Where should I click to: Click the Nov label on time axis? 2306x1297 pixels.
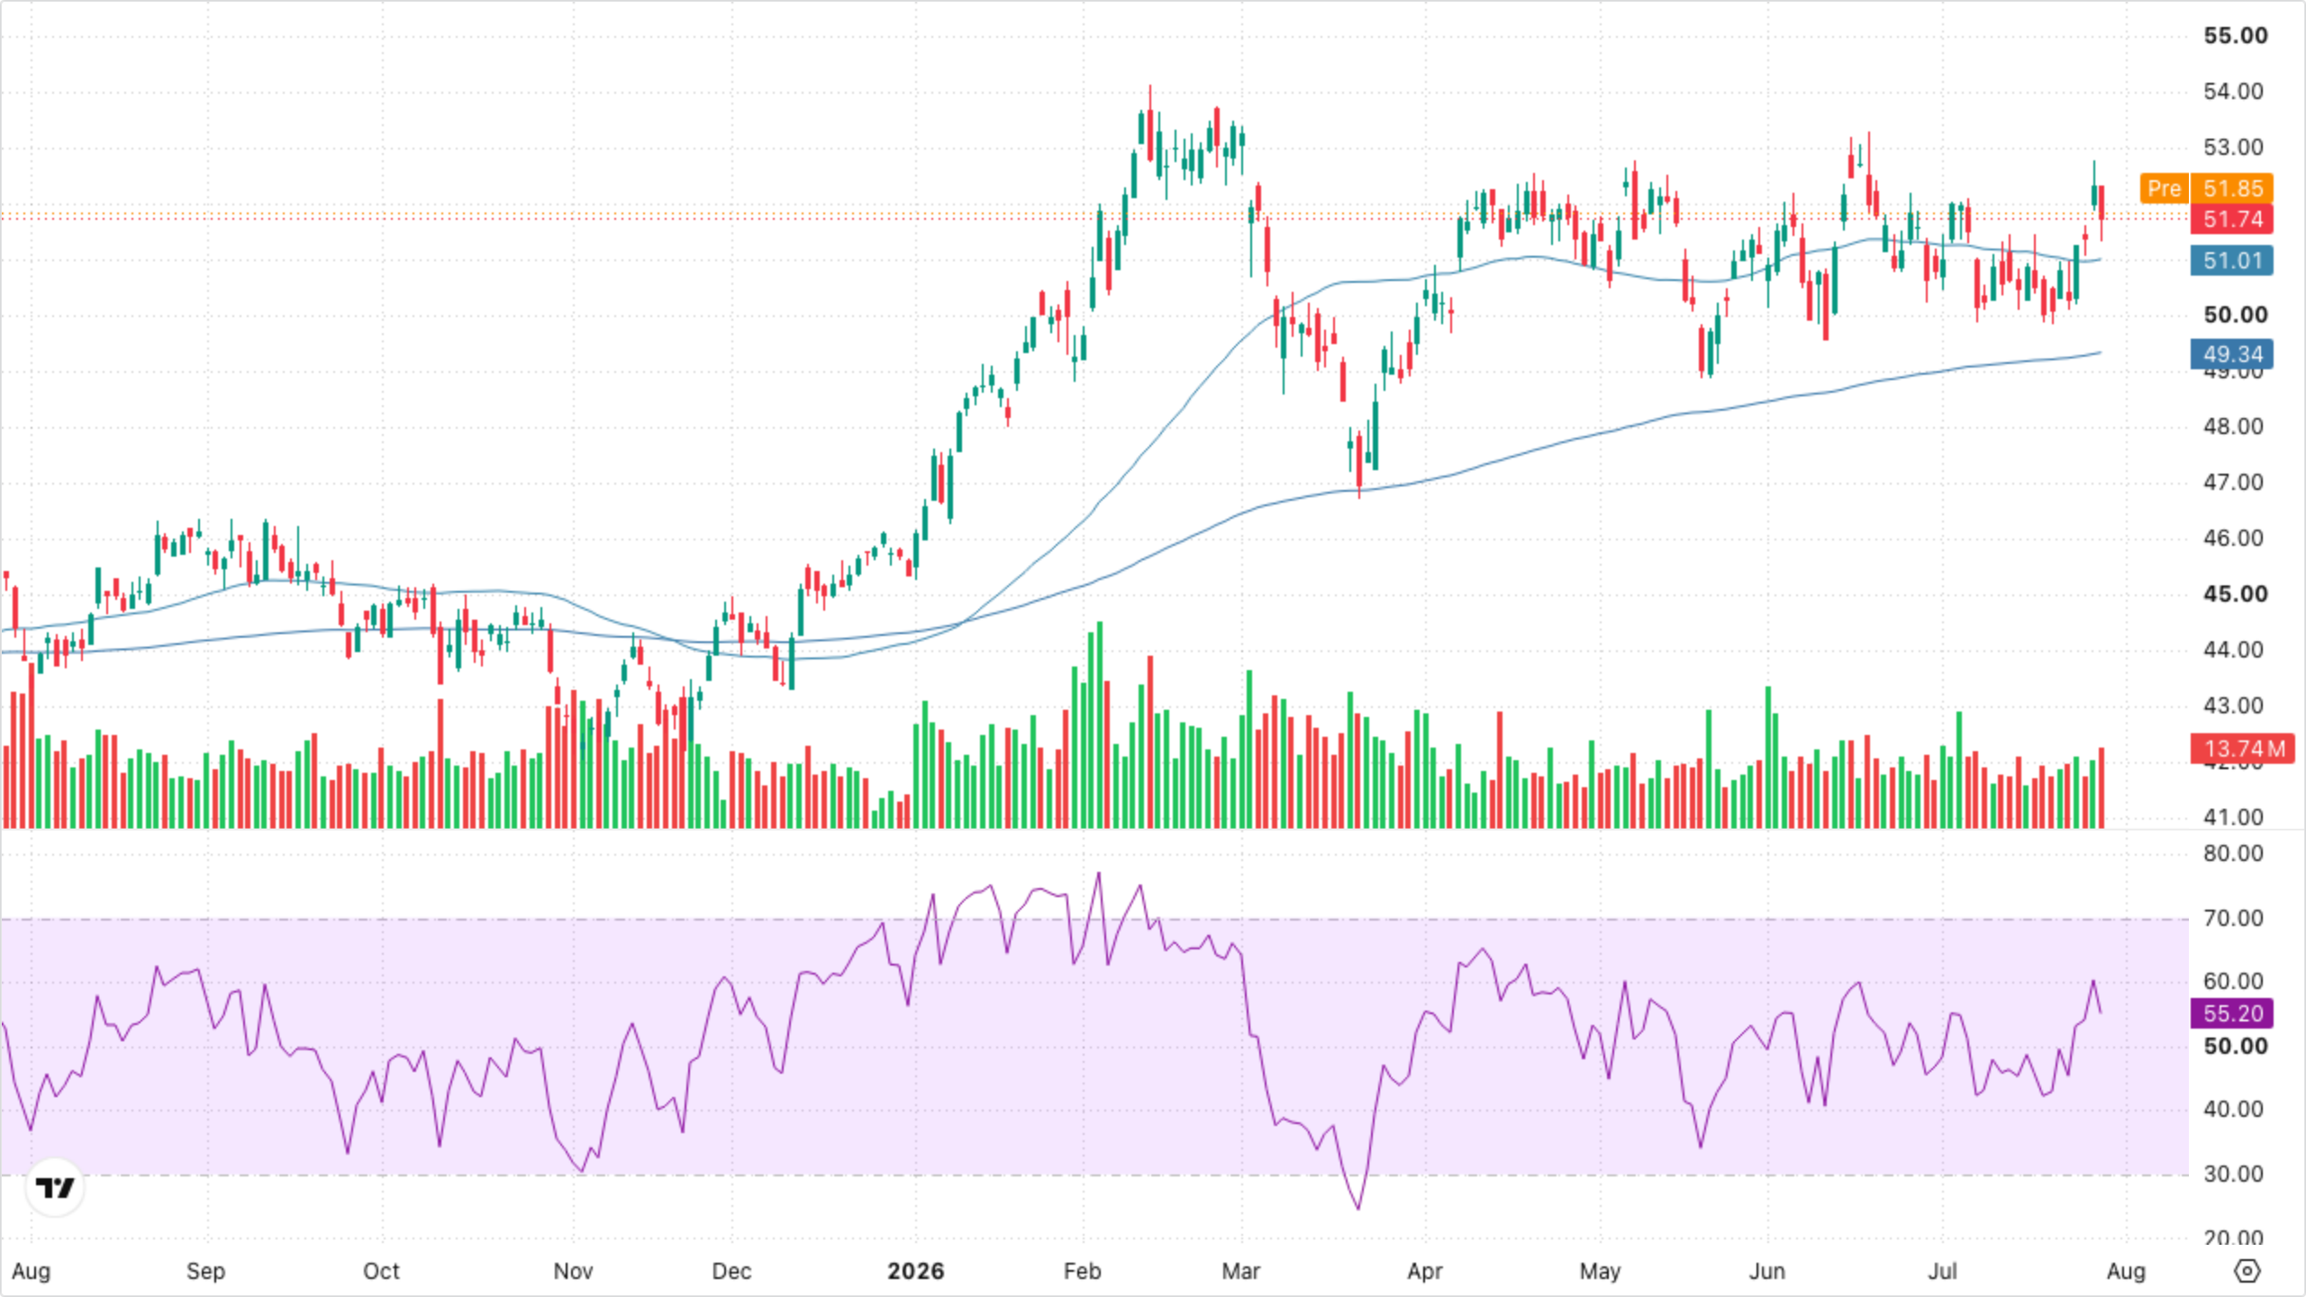(573, 1271)
